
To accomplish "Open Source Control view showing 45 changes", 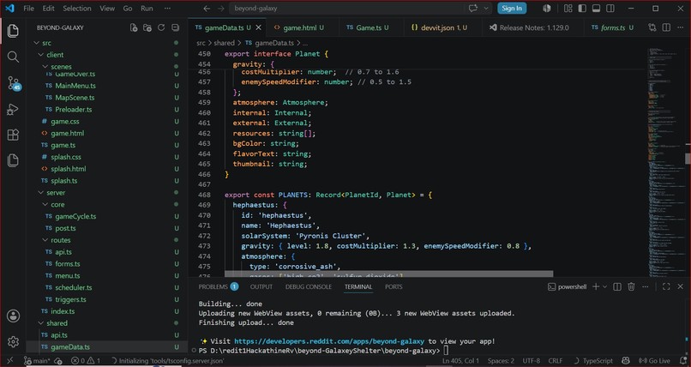I will click(13, 83).
